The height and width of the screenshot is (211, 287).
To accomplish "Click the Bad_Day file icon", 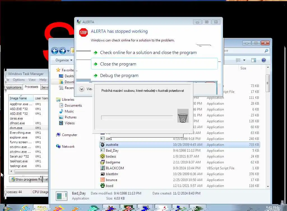I will click(x=103, y=150).
